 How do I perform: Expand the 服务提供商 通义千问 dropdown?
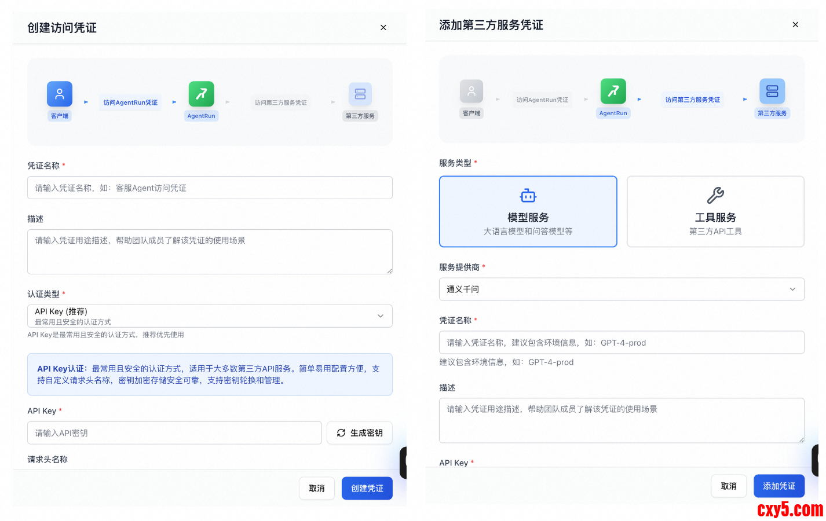621,289
